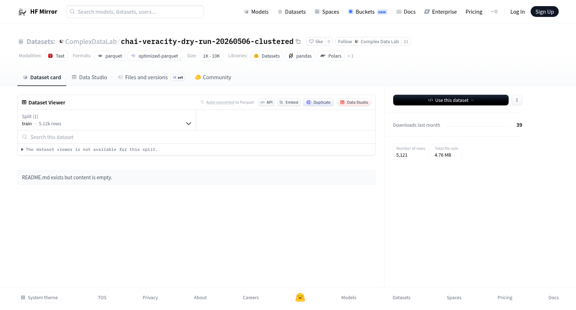Open the API button in Dataset Viewer
576x310 pixels.
point(266,102)
